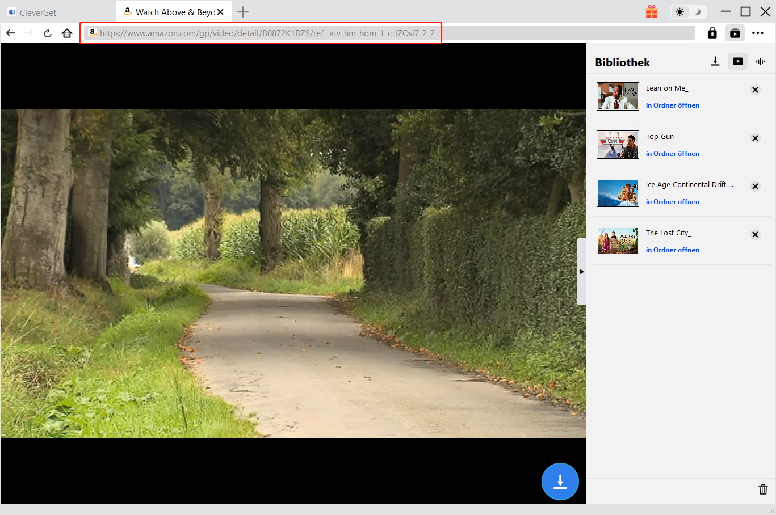Toggle light and dark theme switch
The height and width of the screenshot is (515, 776).
click(688, 12)
